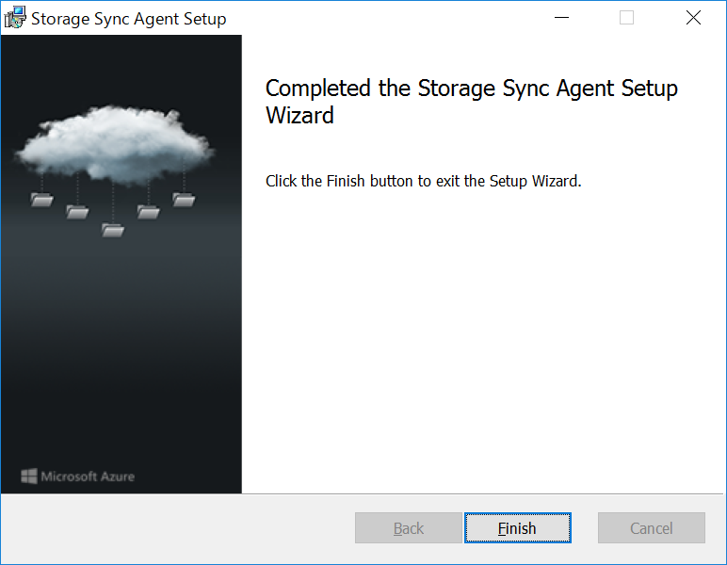Click the installer icon in the title bar
Image resolution: width=727 pixels, height=565 pixels.
pyautogui.click(x=15, y=18)
